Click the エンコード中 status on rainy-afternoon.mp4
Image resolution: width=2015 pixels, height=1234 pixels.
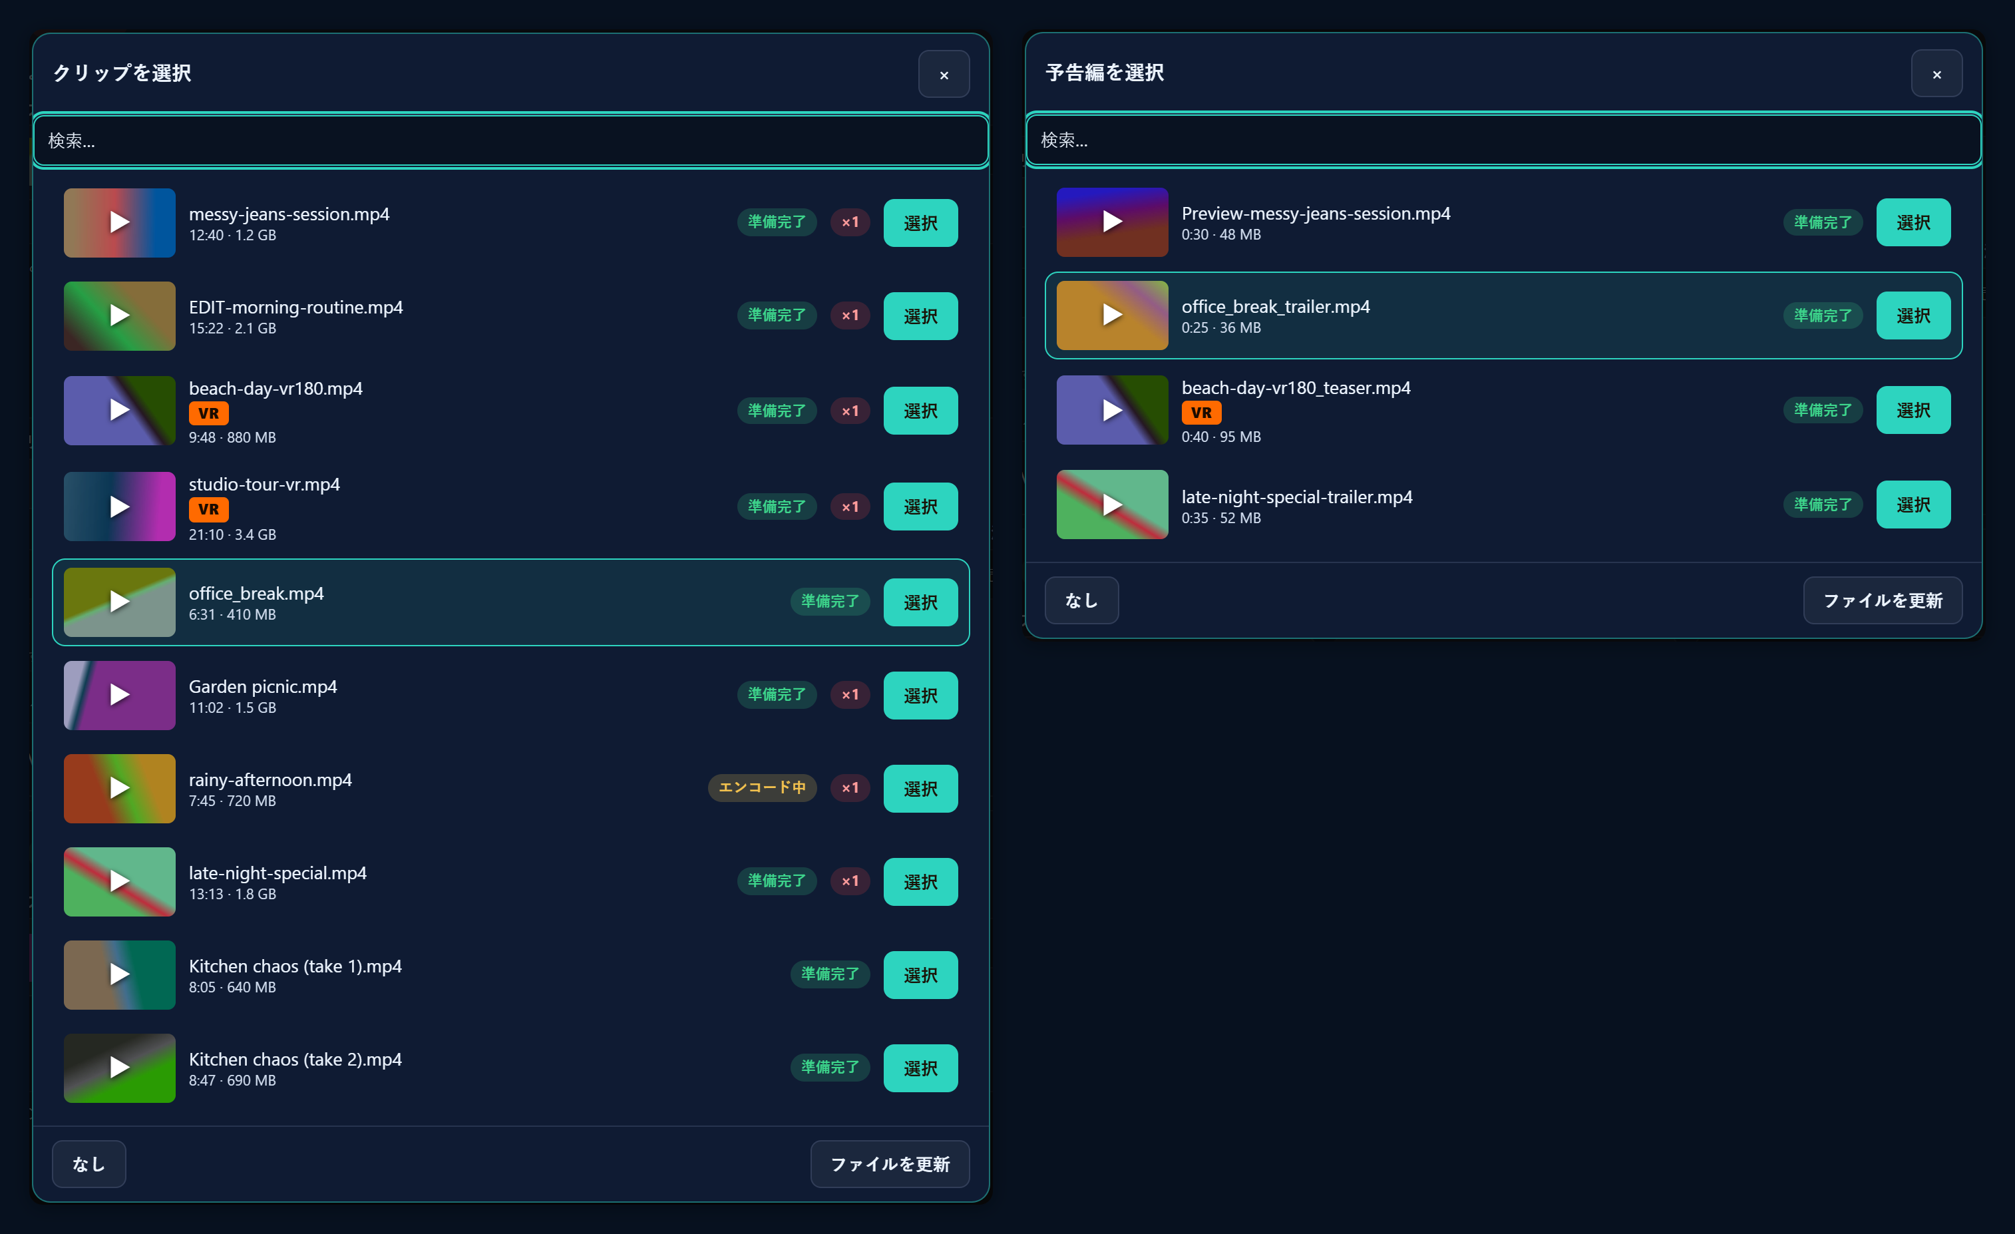[762, 787]
